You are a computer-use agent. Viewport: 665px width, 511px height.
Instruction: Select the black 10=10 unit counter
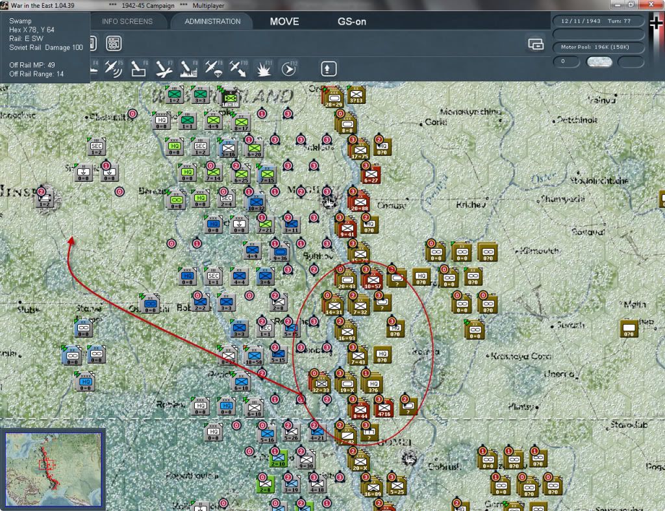pos(230,99)
